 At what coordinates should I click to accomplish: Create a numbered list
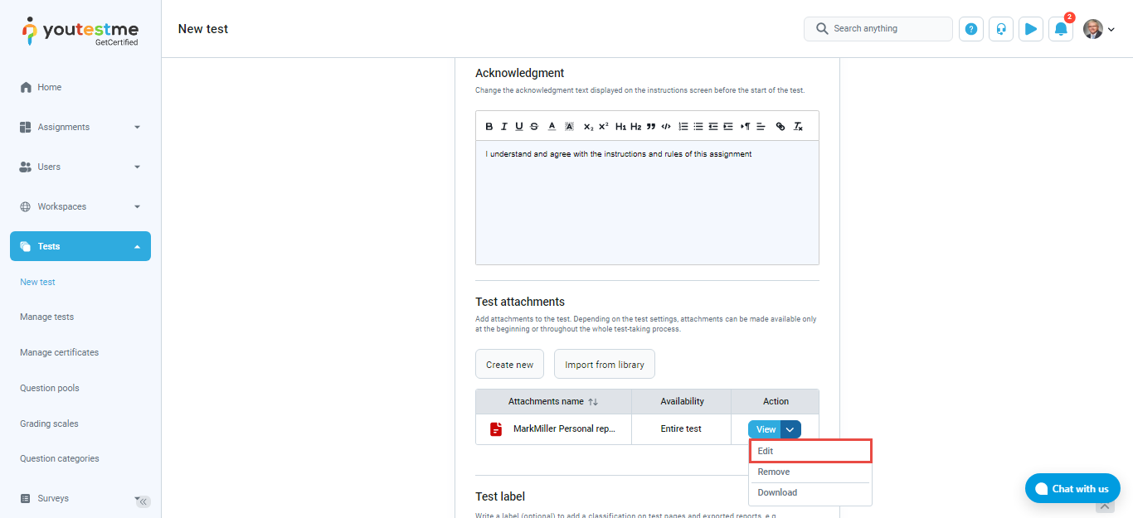(683, 127)
